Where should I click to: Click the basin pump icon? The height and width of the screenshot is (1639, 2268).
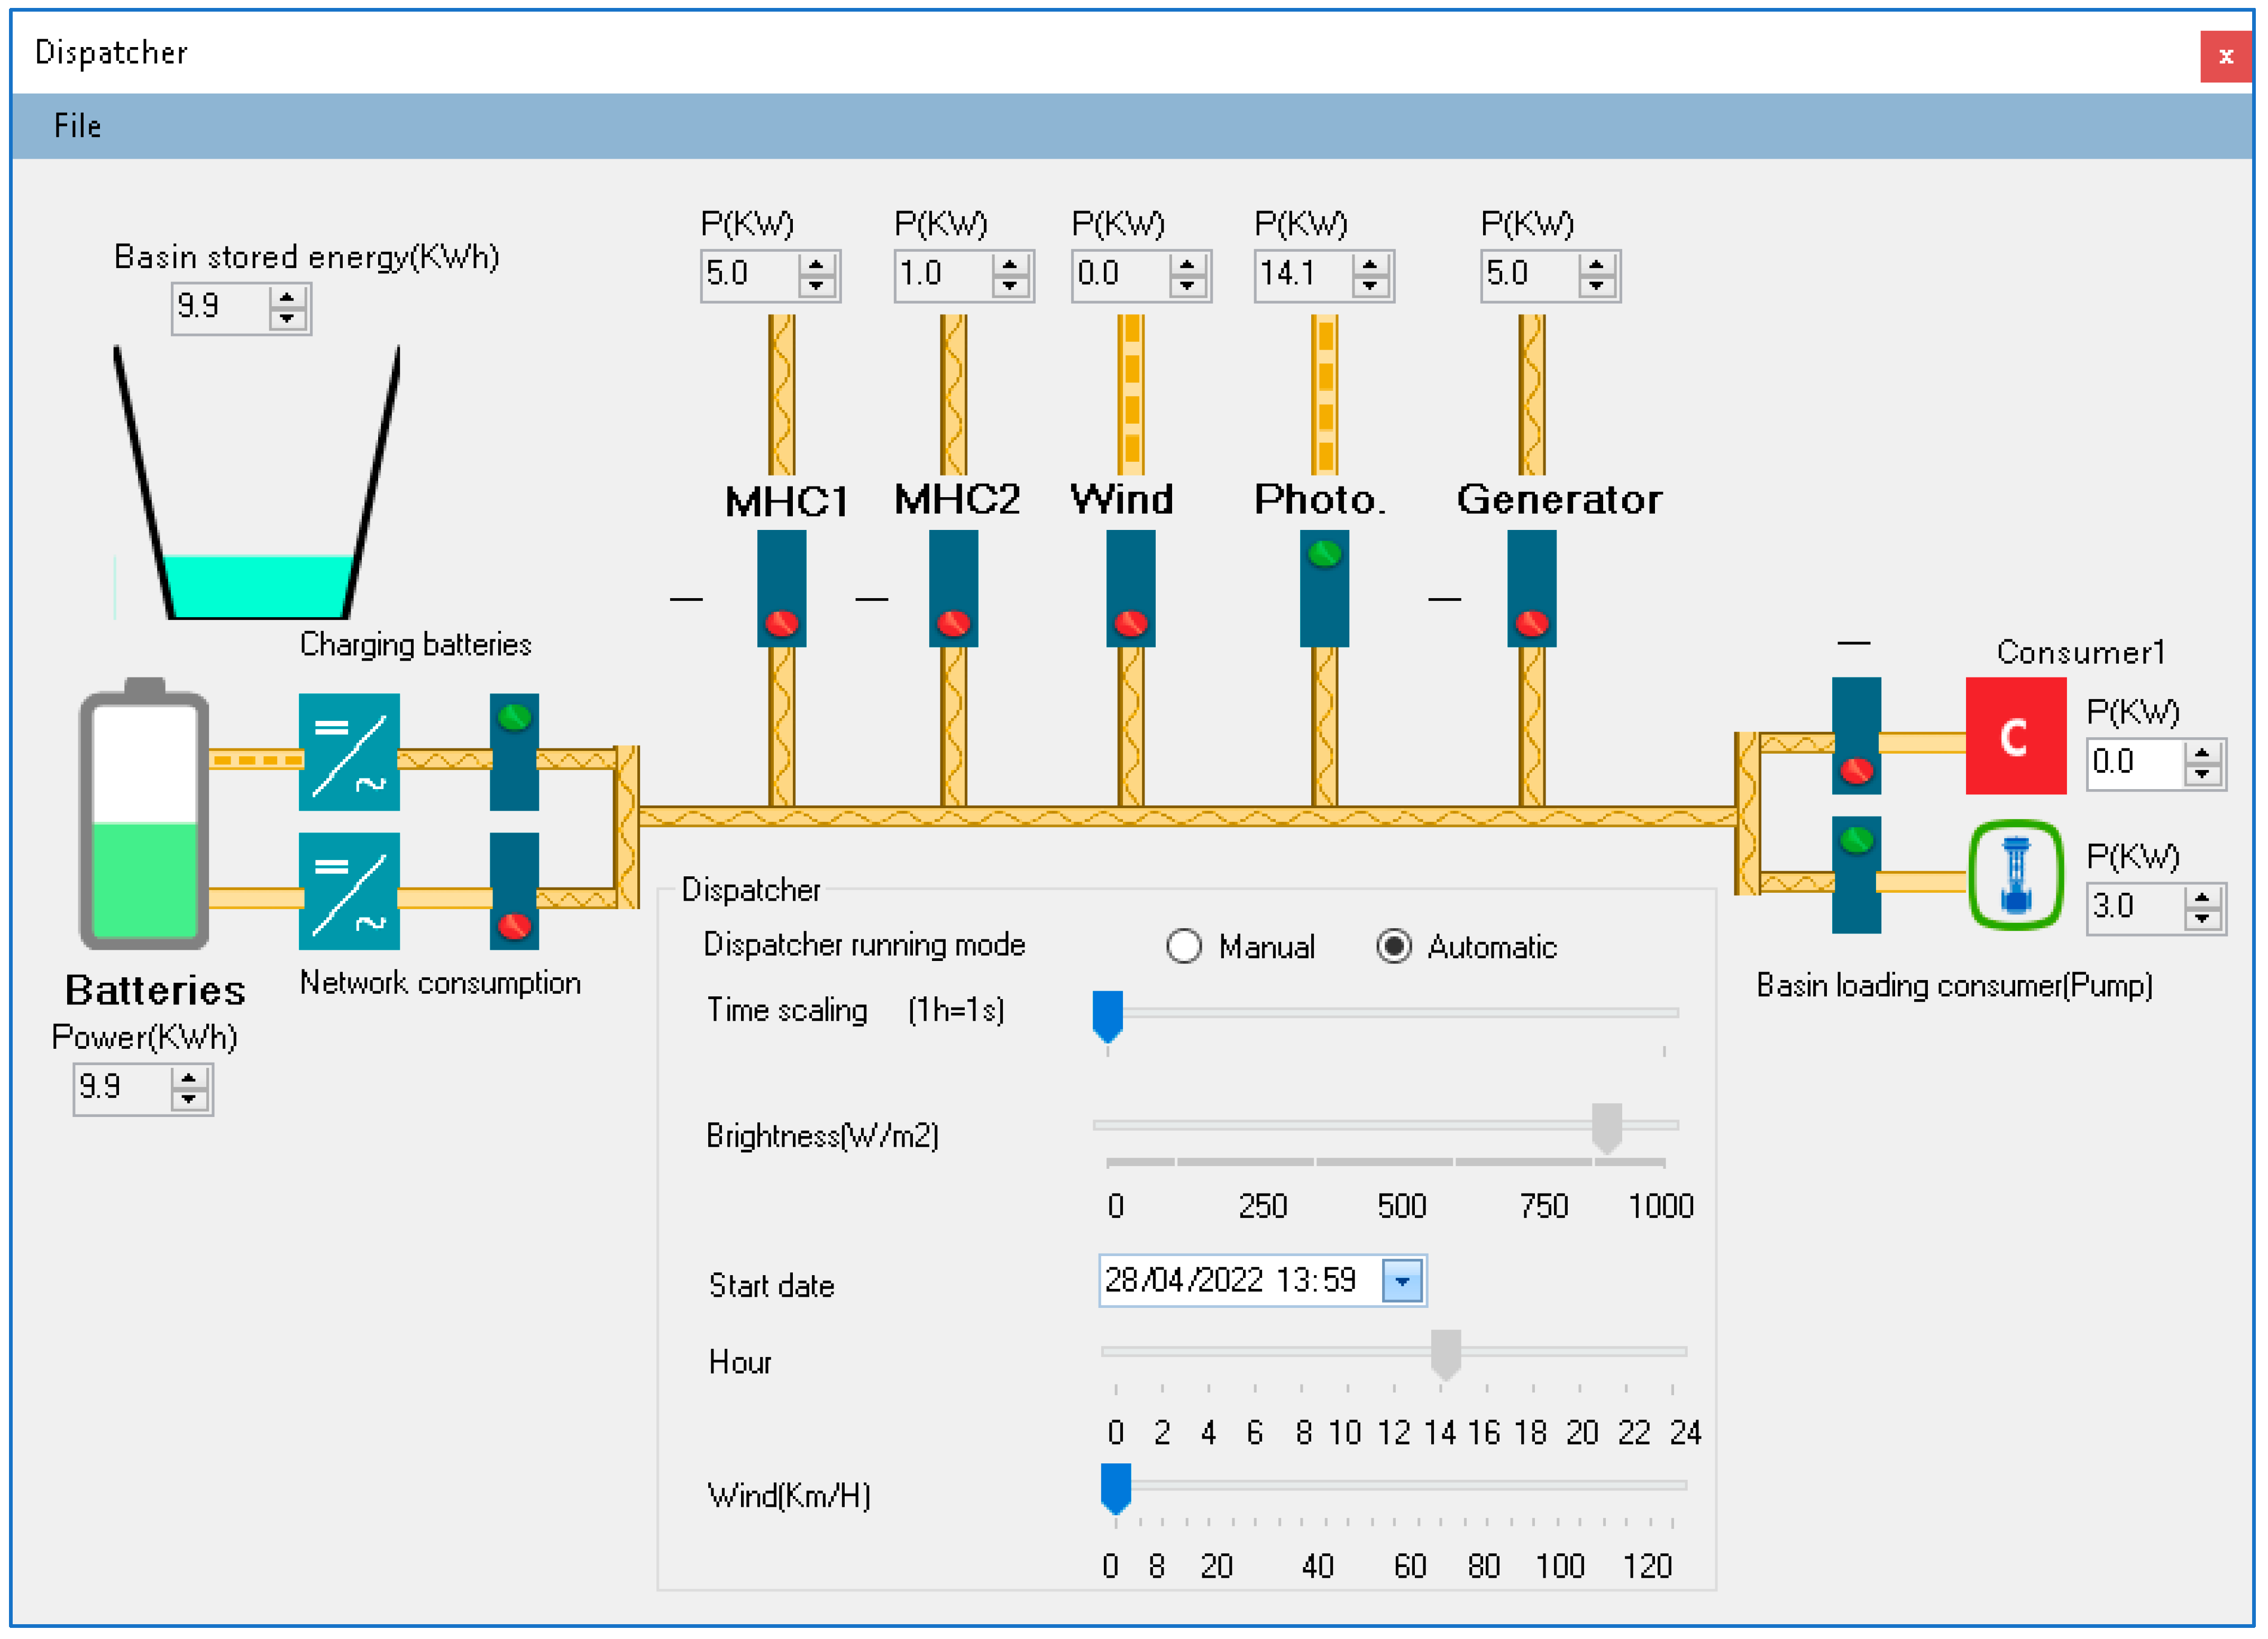tap(2015, 875)
